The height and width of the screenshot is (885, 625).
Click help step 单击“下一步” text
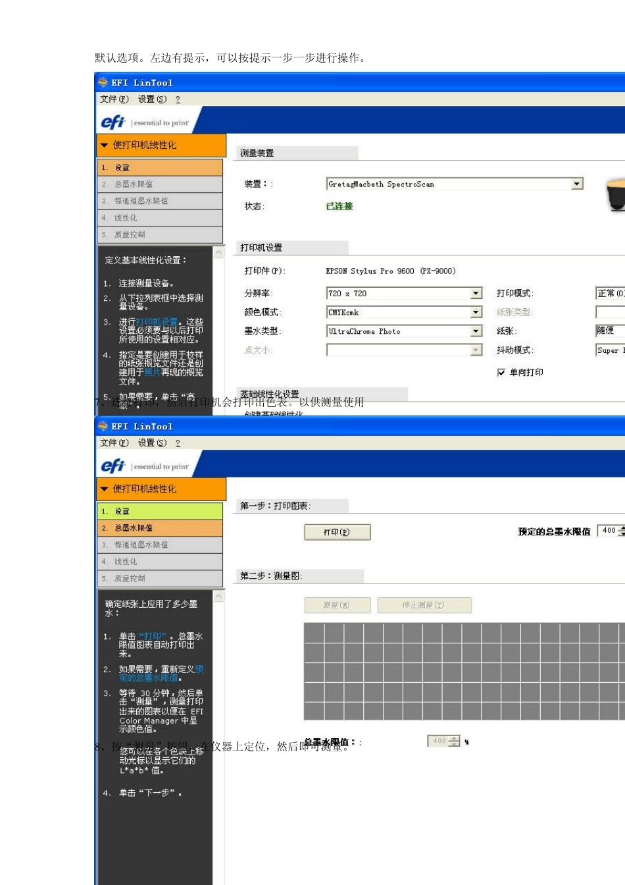point(150,793)
